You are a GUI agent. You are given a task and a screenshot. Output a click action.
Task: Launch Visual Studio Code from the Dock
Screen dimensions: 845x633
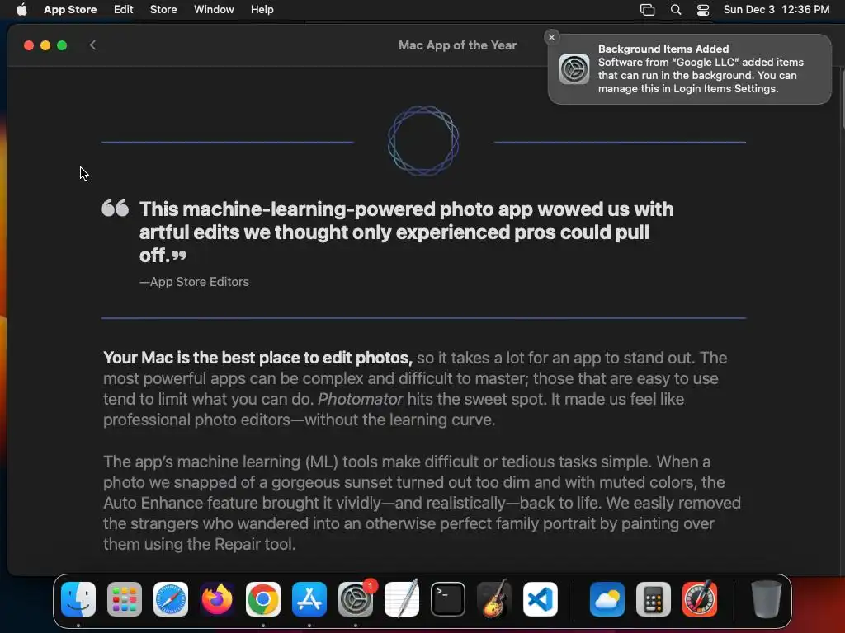click(541, 599)
